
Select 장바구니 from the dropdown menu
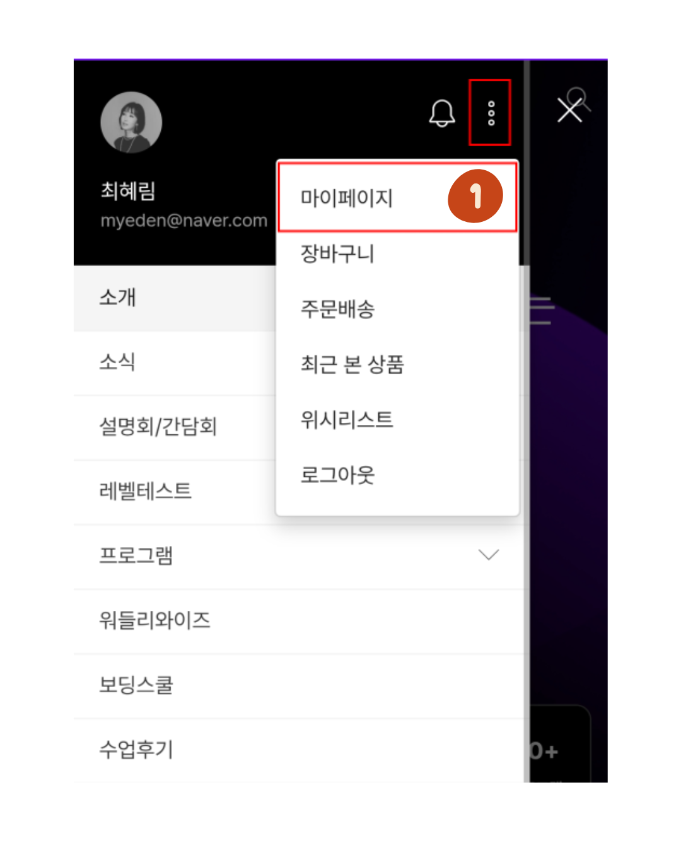coord(398,254)
